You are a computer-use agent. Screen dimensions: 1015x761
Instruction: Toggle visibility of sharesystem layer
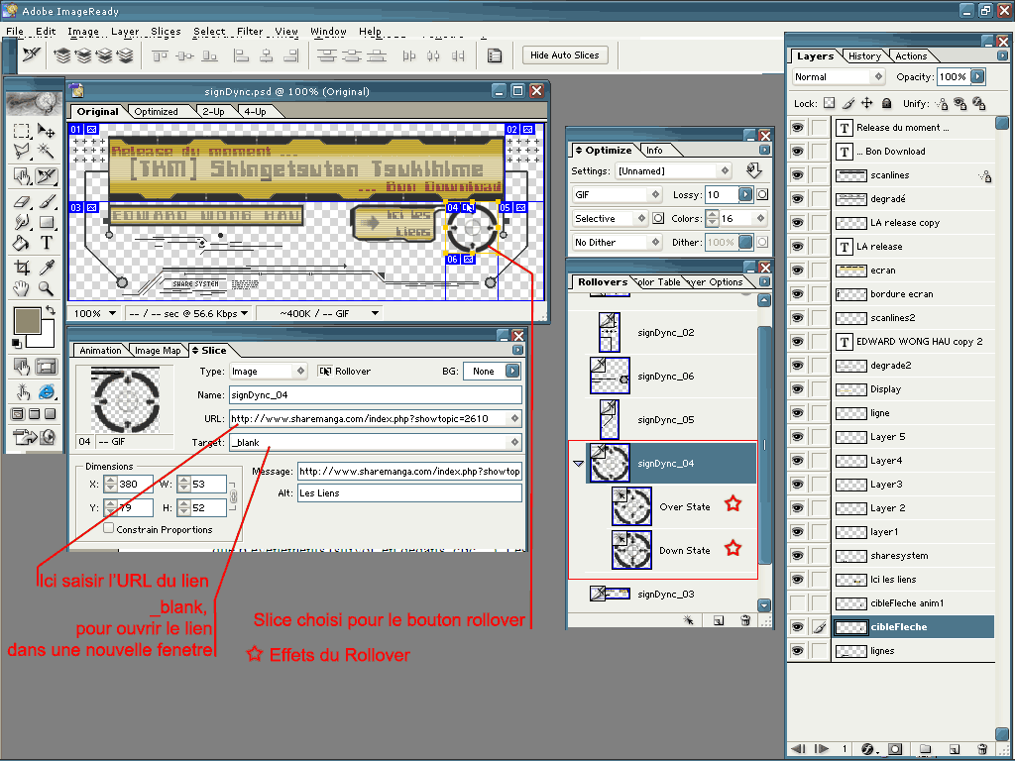[x=798, y=556]
